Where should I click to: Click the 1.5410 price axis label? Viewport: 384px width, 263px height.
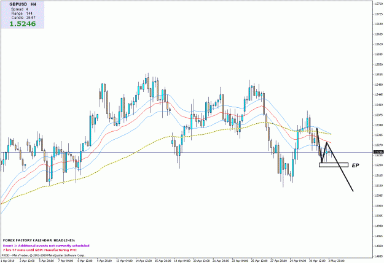click(378, 105)
